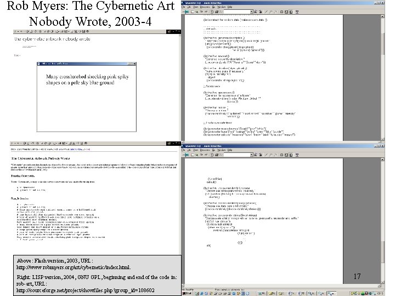Image resolution: width=395 pixels, height=296 pixels.
Task: Open lower editor toolbar combo box arrow
Action: (251, 155)
